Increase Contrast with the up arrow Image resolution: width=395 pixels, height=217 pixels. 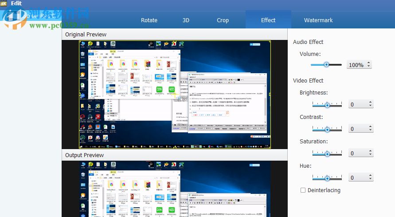(370, 126)
